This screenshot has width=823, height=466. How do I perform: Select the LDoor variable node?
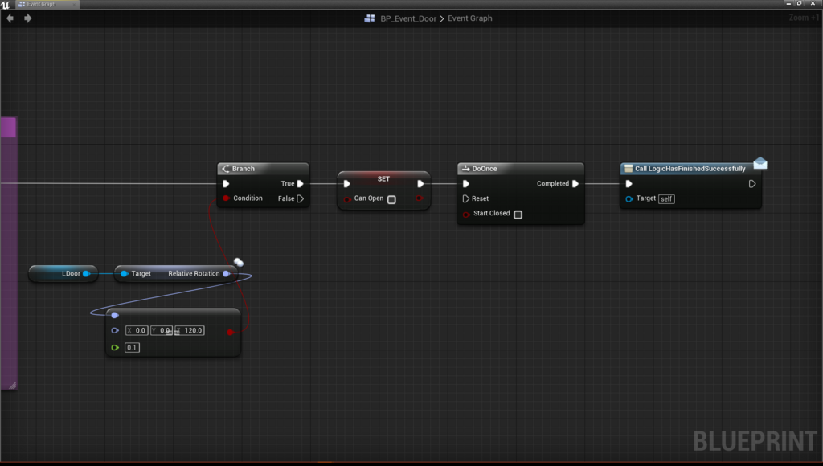point(63,273)
